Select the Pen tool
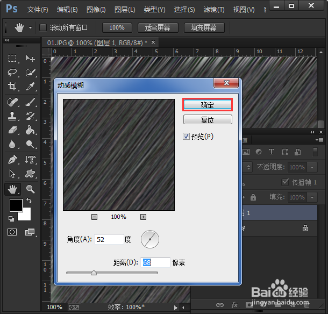328x314 pixels. [12, 160]
